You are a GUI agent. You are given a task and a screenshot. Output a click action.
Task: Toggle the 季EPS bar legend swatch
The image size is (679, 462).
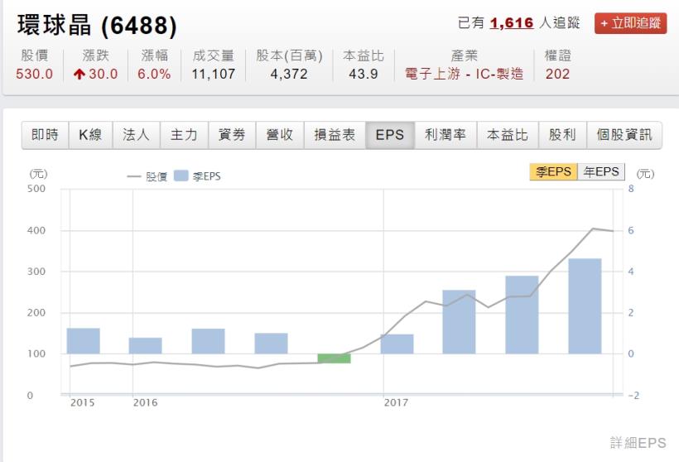pos(181,176)
